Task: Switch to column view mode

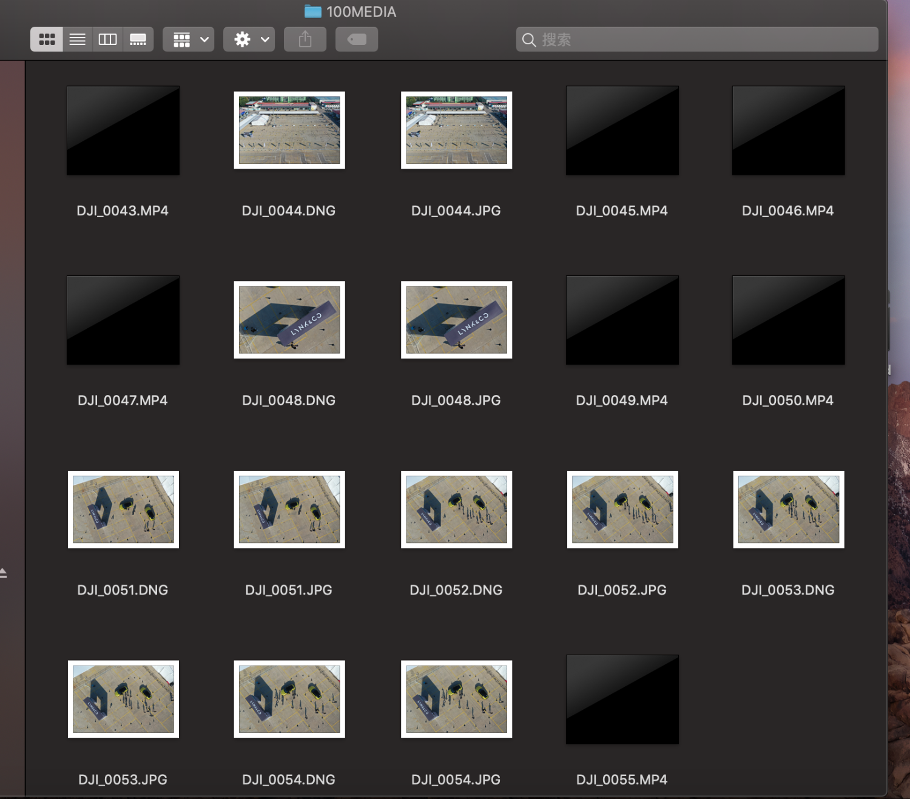Action: point(107,39)
